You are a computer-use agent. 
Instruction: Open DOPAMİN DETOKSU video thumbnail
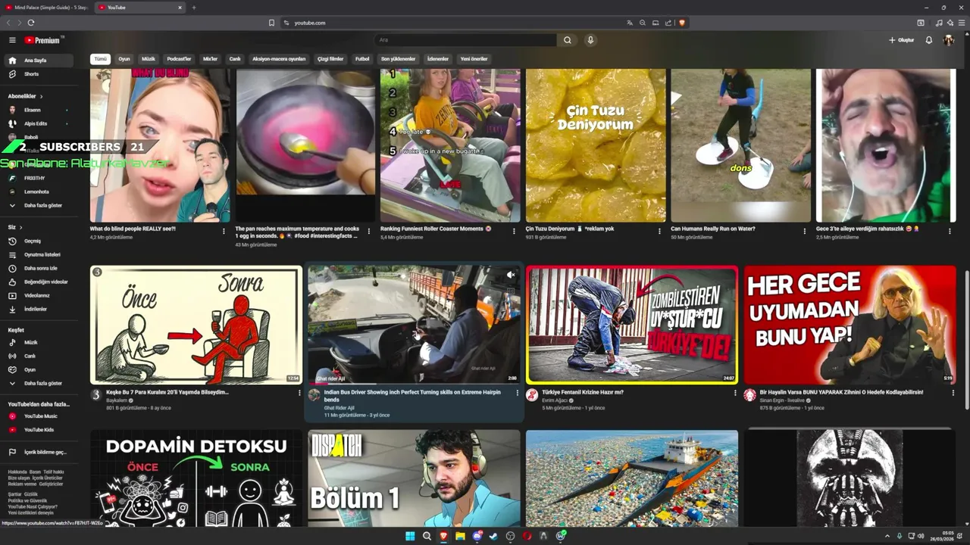click(196, 478)
